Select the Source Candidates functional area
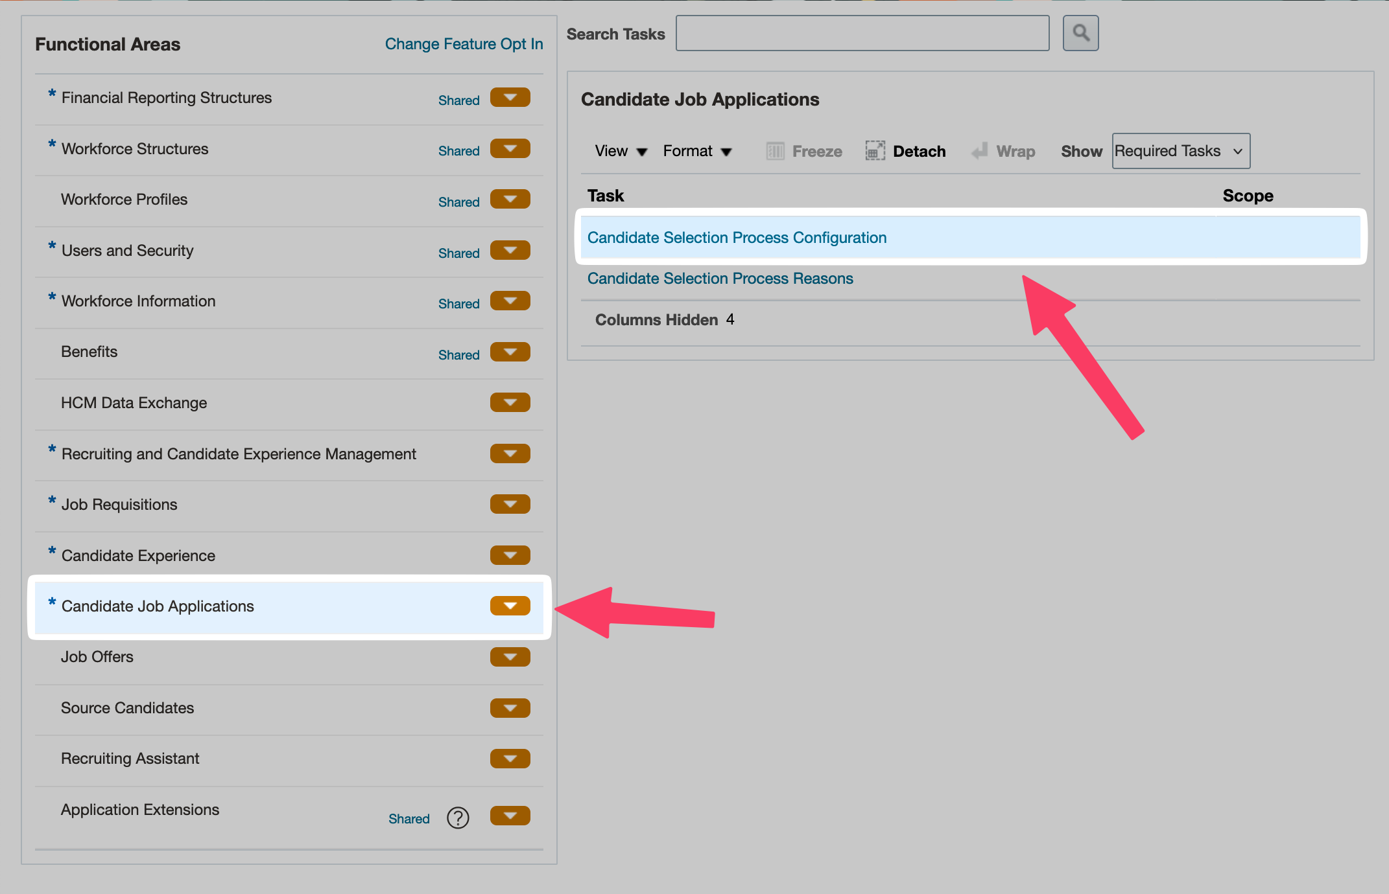1389x894 pixels. tap(127, 708)
